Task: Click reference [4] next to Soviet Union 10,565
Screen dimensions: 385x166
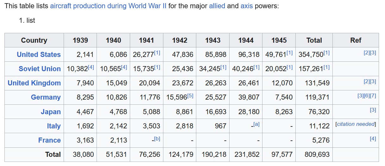Action: (x=124, y=67)
